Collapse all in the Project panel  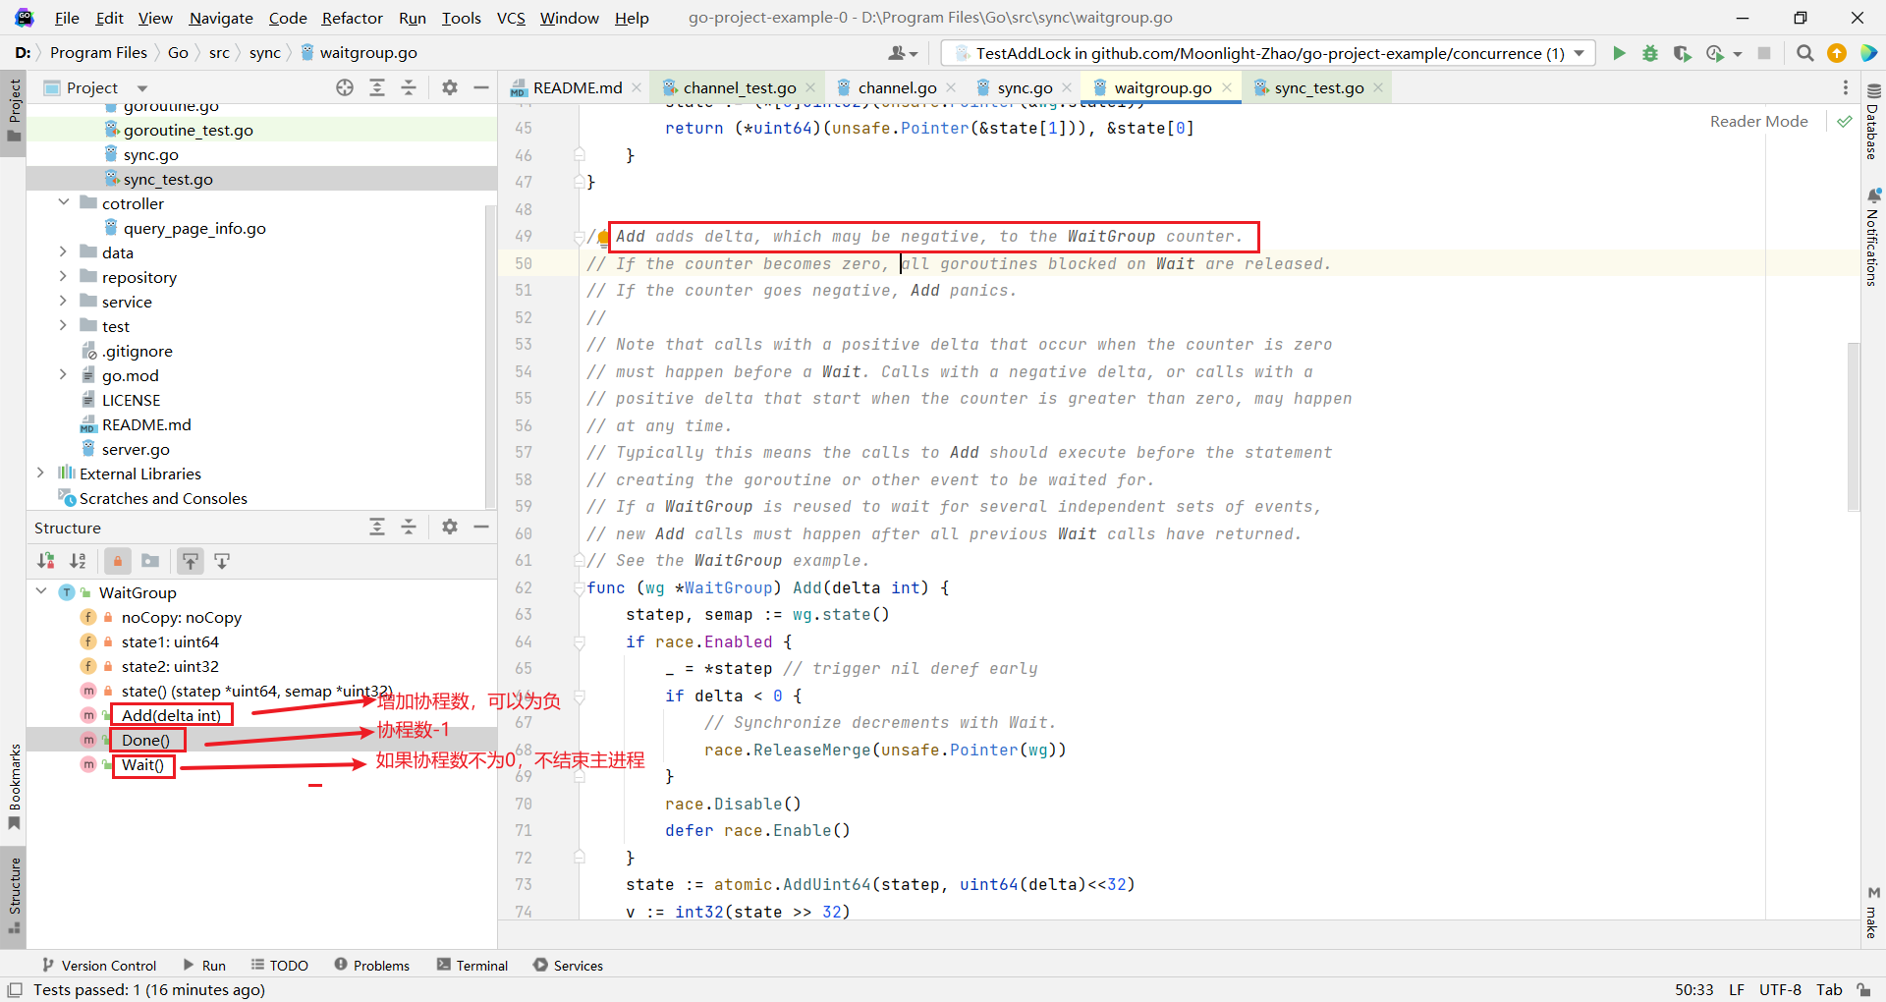(409, 87)
